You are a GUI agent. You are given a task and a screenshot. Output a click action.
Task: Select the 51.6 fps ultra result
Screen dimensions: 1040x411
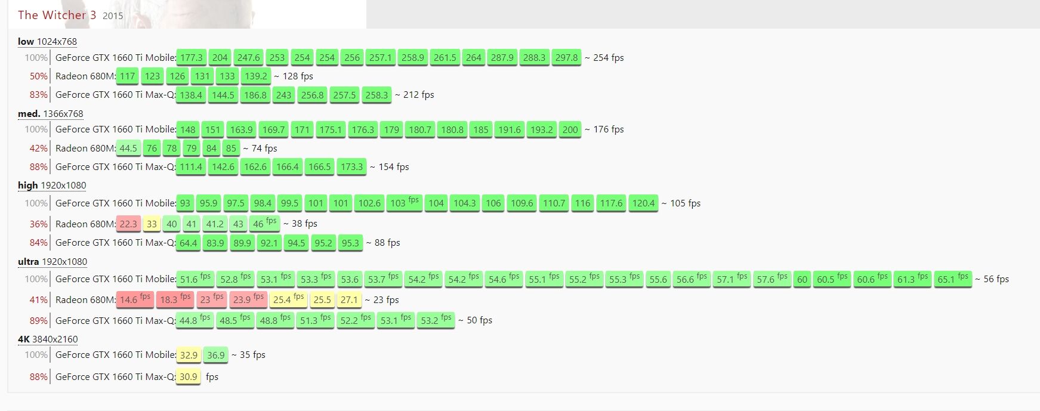[196, 279]
